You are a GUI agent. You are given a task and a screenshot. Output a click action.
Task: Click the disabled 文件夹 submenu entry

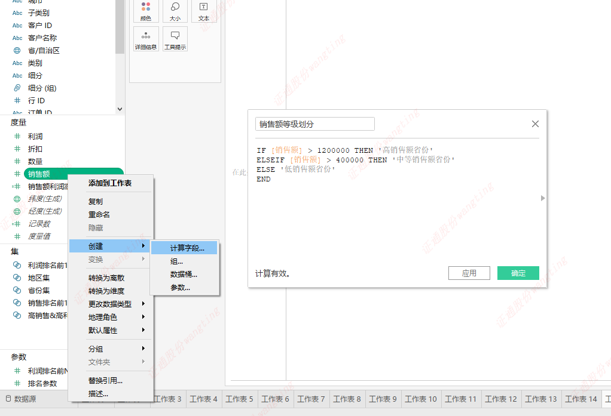110,362
